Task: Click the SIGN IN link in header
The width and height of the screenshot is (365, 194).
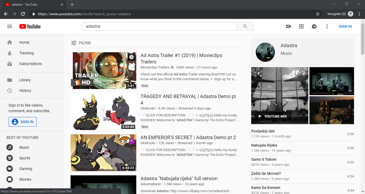Action: [345, 26]
